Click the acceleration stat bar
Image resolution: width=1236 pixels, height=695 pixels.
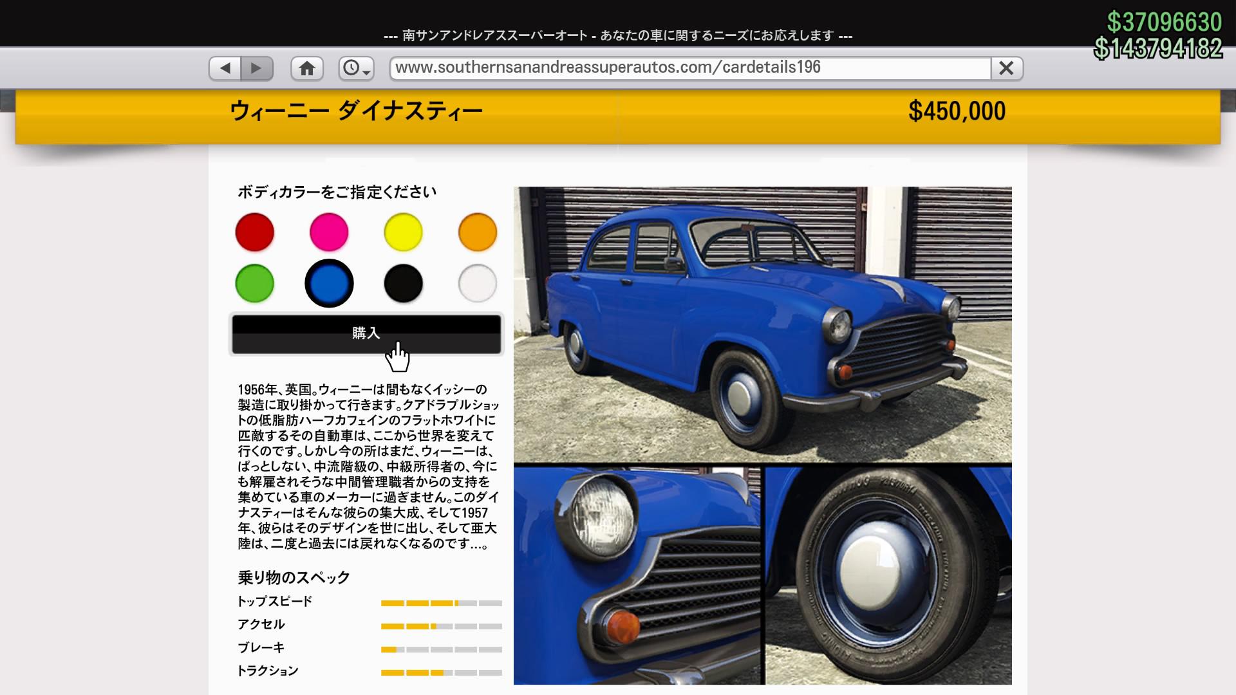[442, 626]
